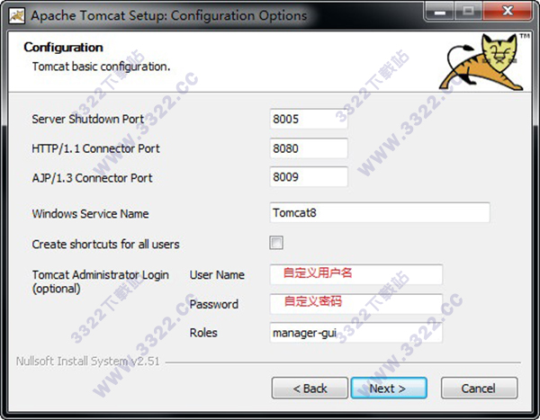The height and width of the screenshot is (420, 540).
Task: Click the Tomcat cat logo in header
Action: 482,62
